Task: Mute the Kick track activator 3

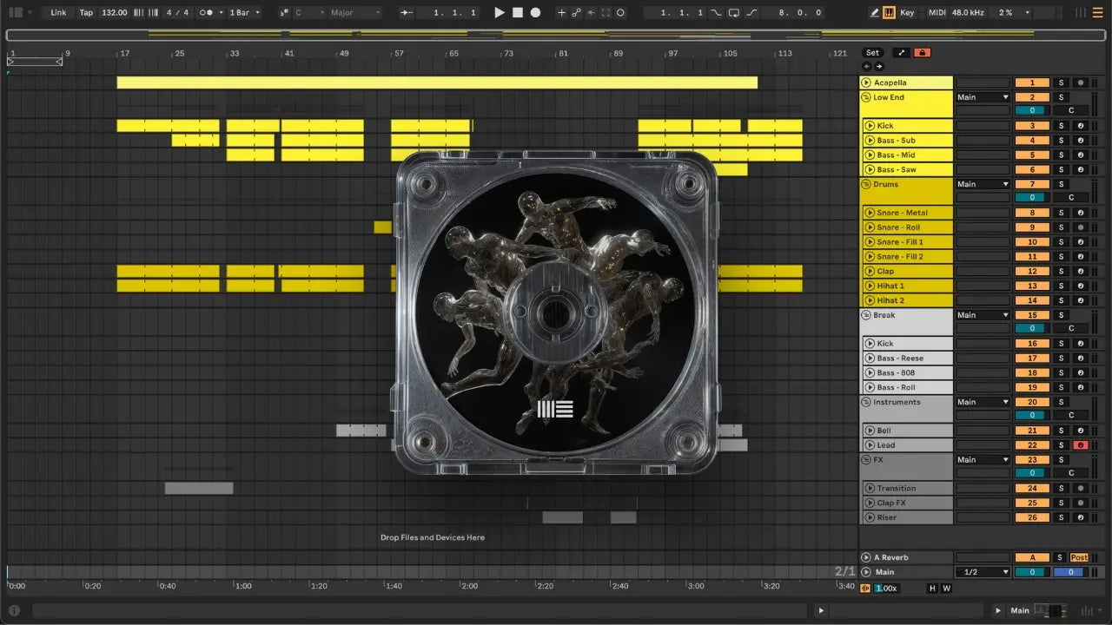Action: pyautogui.click(x=1032, y=126)
